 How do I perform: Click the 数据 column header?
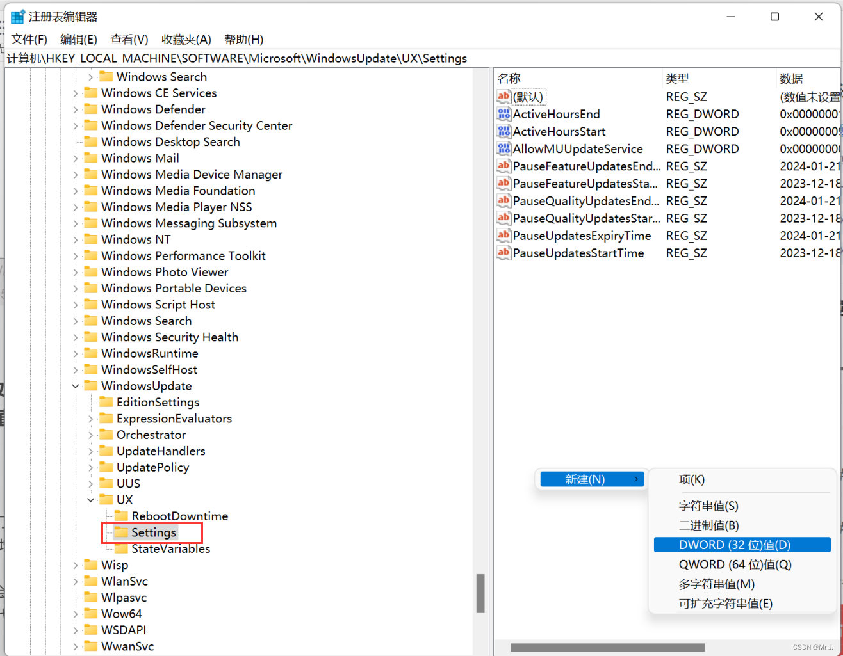point(808,78)
